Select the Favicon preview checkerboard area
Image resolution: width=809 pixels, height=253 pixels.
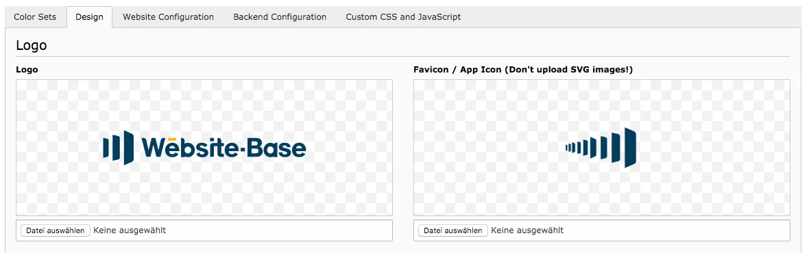click(x=601, y=148)
